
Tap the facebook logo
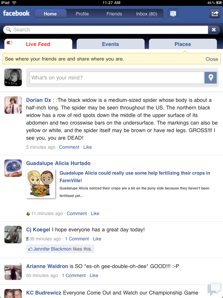[16, 13]
